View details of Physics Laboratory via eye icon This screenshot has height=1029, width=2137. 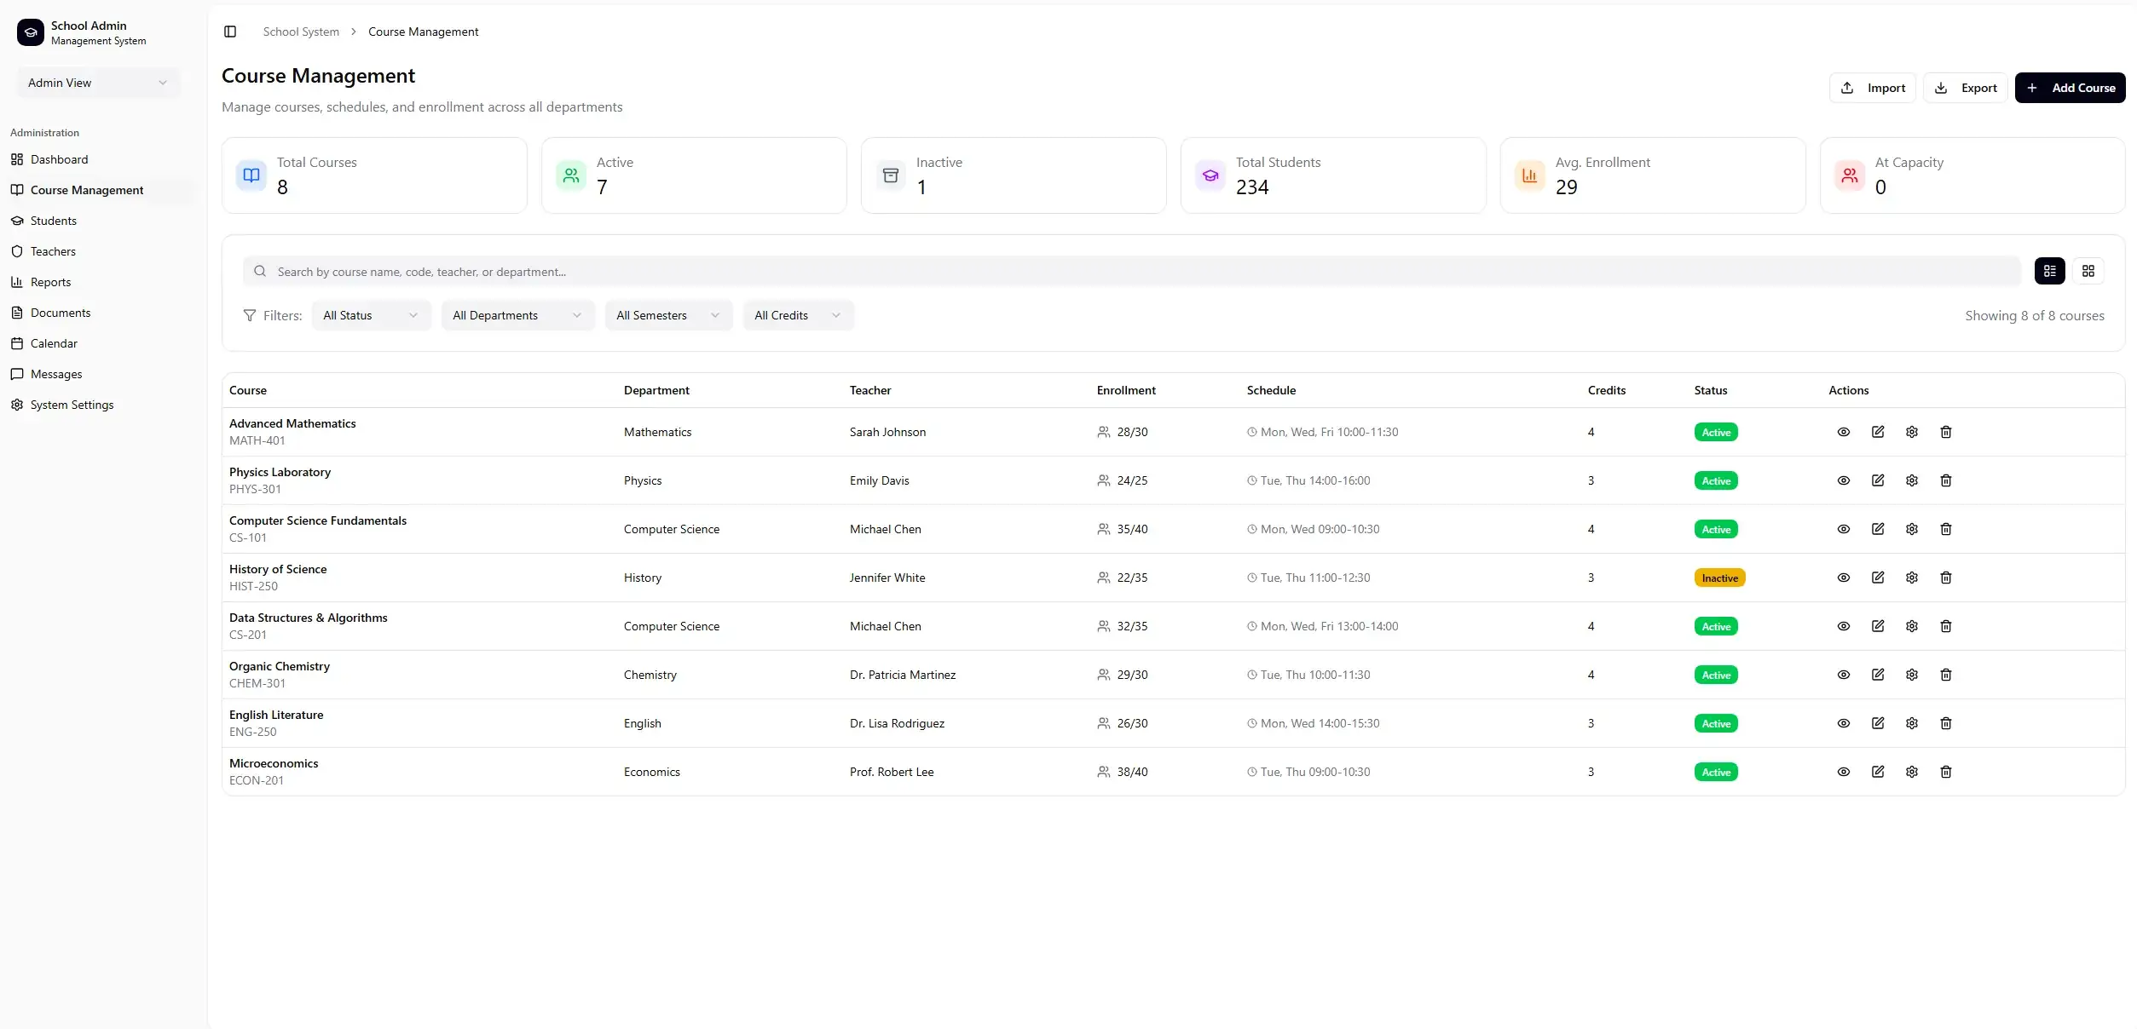[x=1843, y=480]
